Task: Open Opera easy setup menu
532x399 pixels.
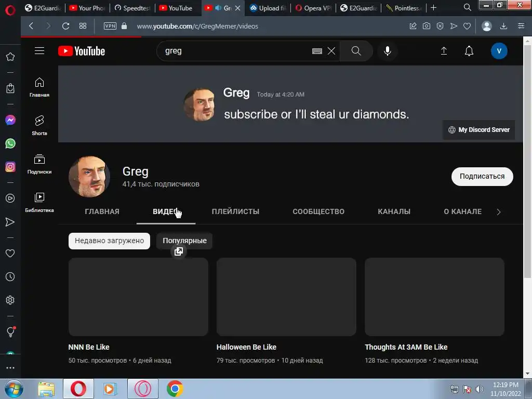Action: tap(521, 26)
